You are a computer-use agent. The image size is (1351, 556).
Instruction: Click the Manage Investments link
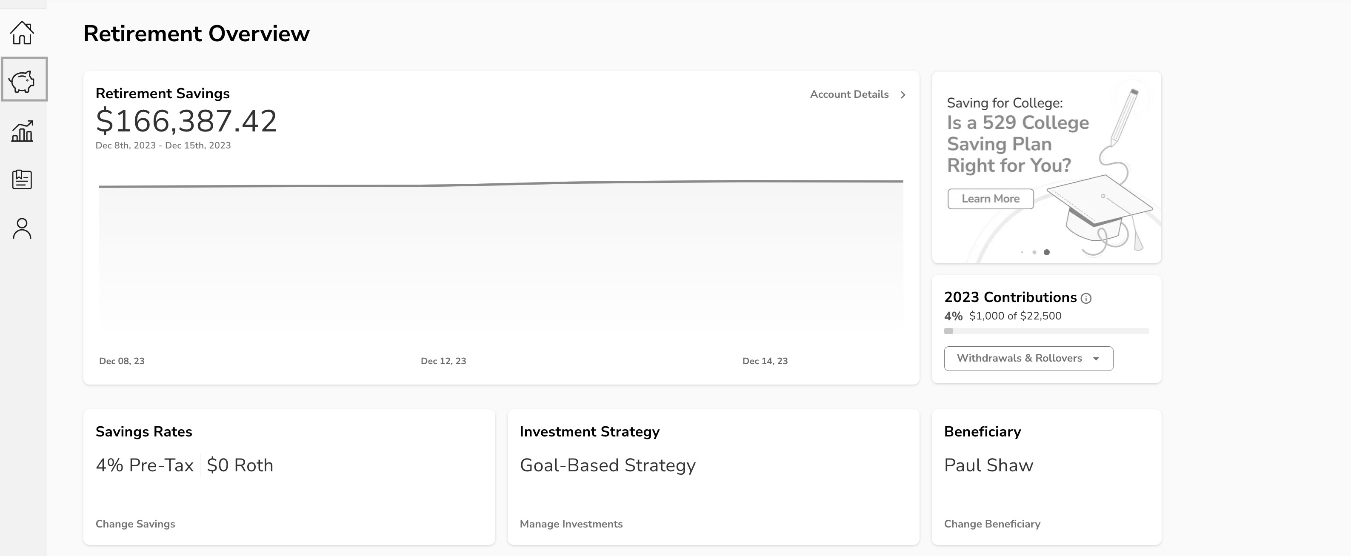571,524
